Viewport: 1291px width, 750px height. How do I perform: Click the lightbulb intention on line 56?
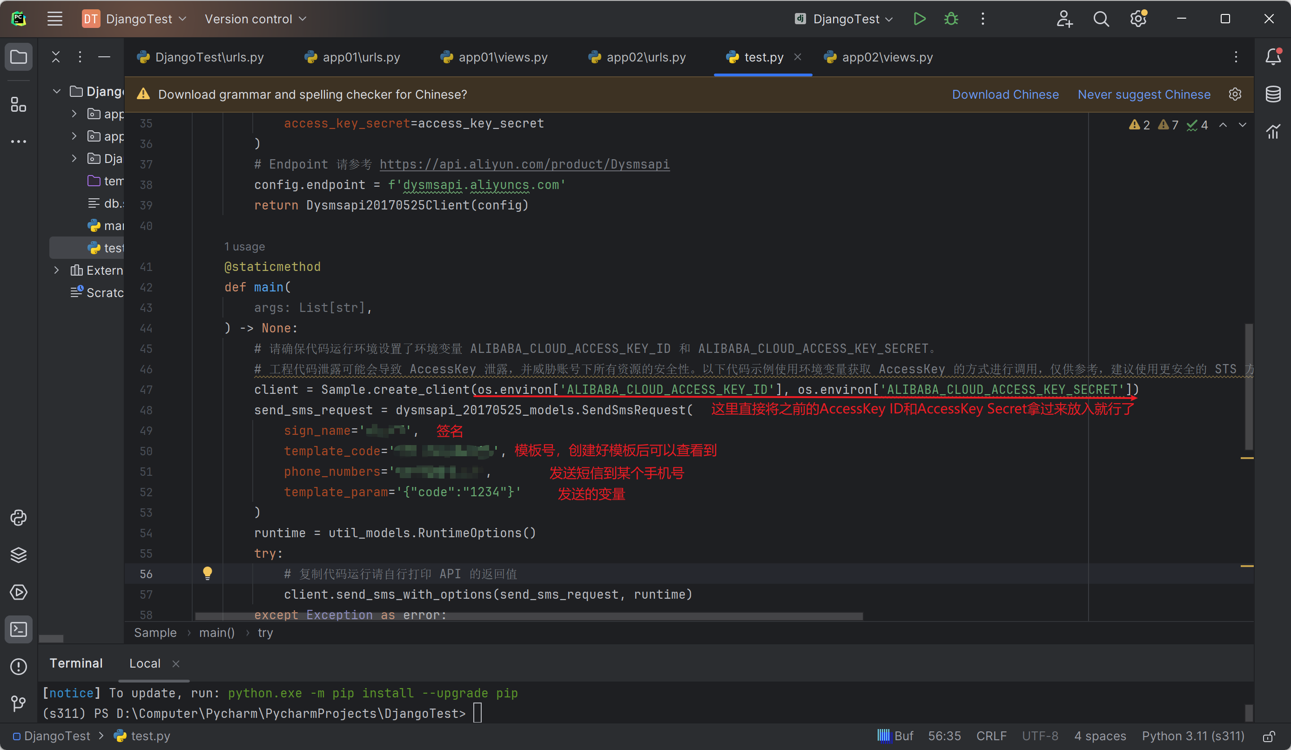tap(208, 573)
